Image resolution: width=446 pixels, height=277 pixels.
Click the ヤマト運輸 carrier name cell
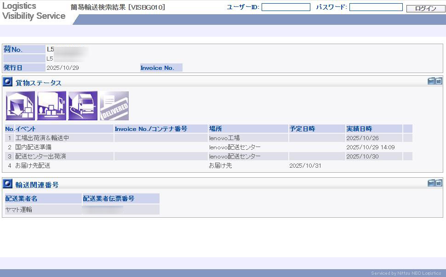43,209
